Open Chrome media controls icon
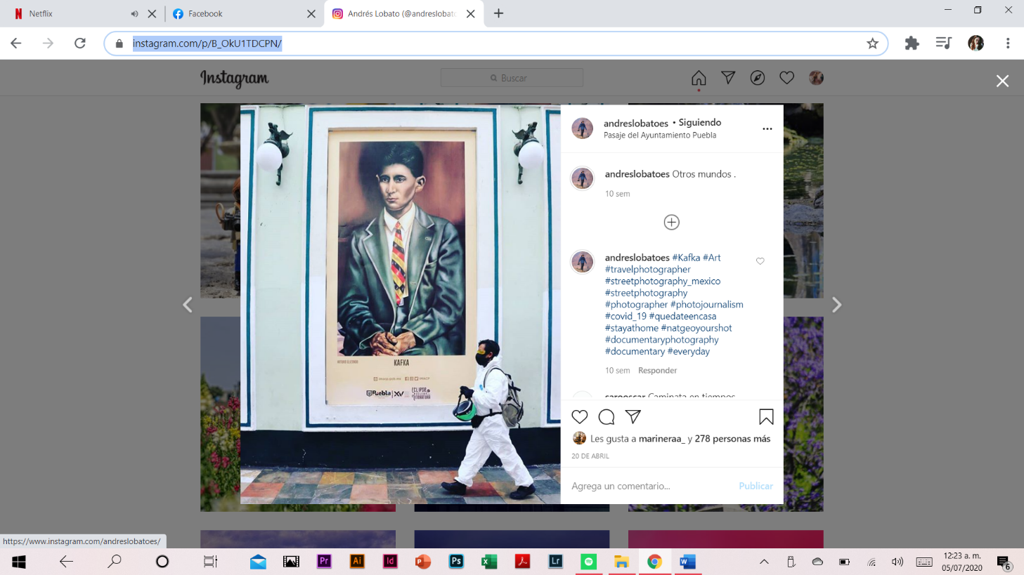 944,44
